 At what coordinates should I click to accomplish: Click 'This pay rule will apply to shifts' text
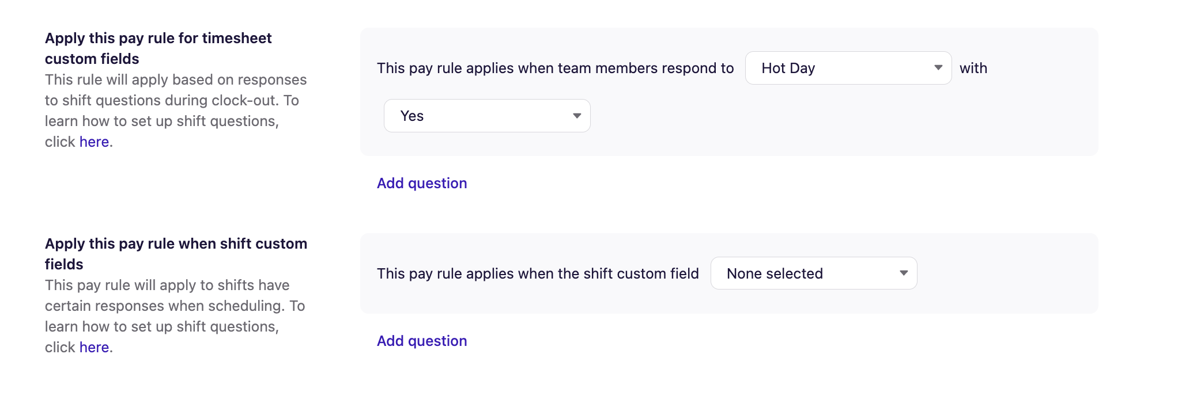167,285
